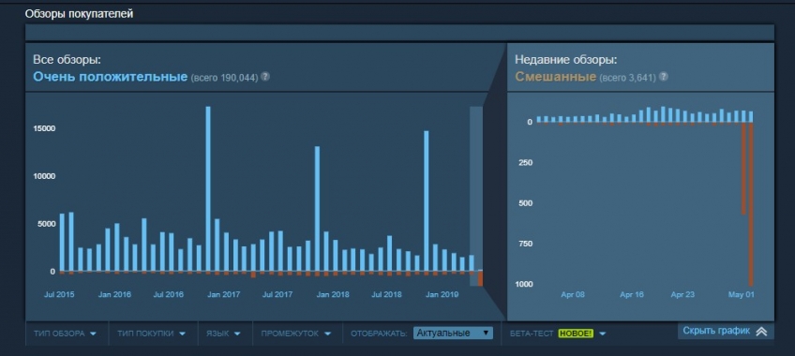Viewport: 795px width, 356px height.
Task: Click the highlighted selection range on overall chart
Action: point(476,196)
